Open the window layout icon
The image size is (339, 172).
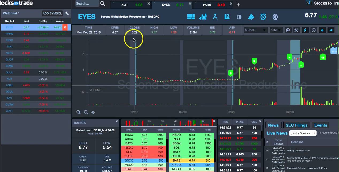point(191,17)
